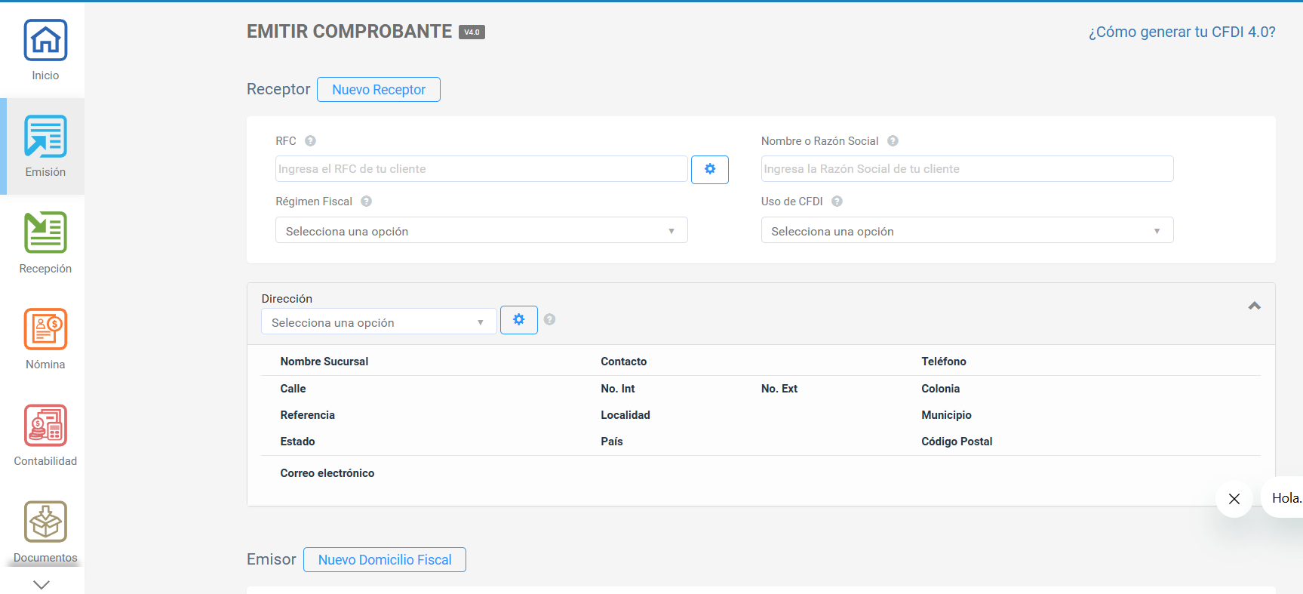Screen dimensions: 1303x594
Task: Show help icon next to Dirección gear
Action: click(549, 319)
